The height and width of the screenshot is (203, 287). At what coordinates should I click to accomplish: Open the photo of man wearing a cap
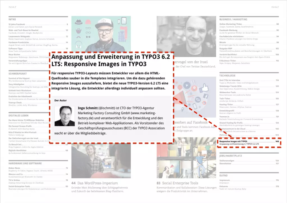coord(101,34)
